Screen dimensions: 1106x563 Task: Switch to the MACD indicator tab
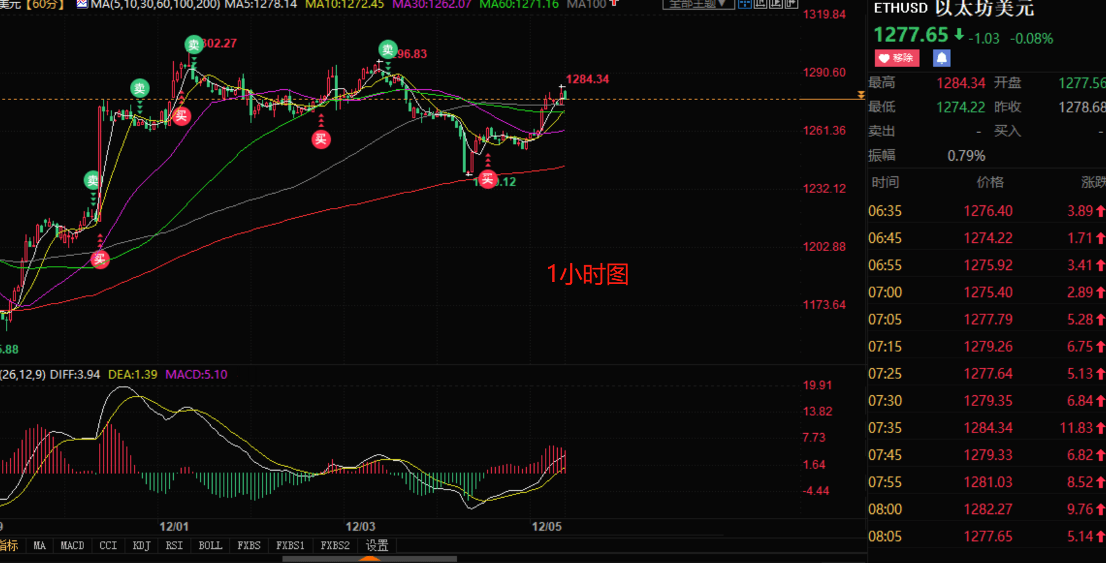coord(72,546)
